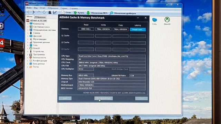Click the up-level arrow in the toolbar
The image size is (221, 124).
(39, 12)
